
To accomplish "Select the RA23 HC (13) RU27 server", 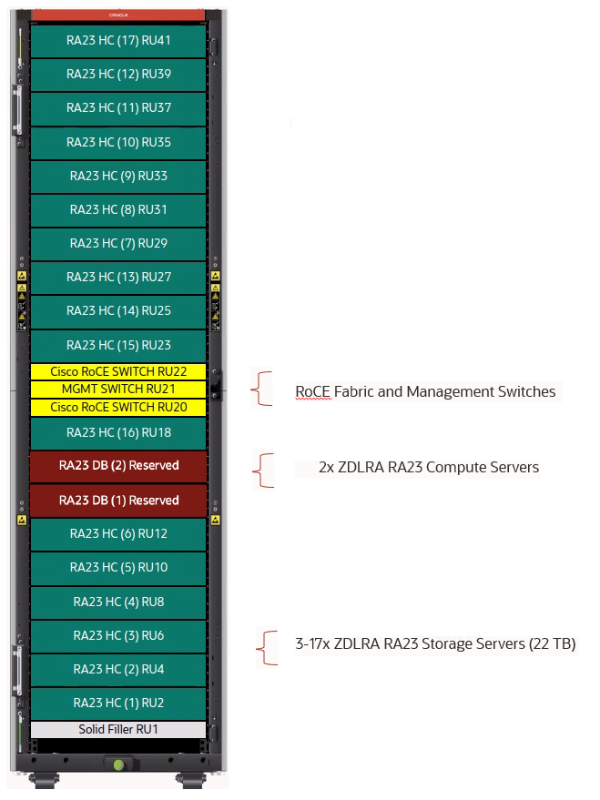I will 118,278.
